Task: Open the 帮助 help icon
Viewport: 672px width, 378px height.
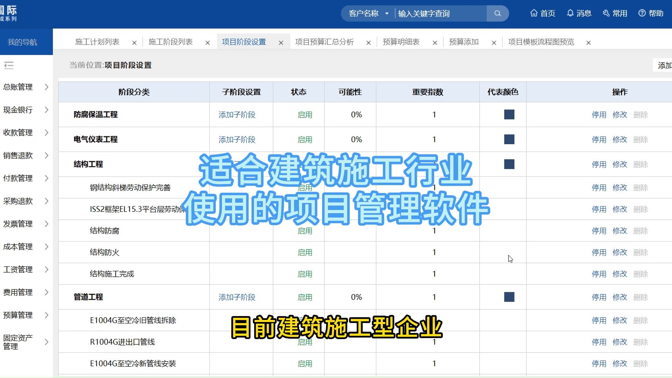Action: (x=651, y=13)
